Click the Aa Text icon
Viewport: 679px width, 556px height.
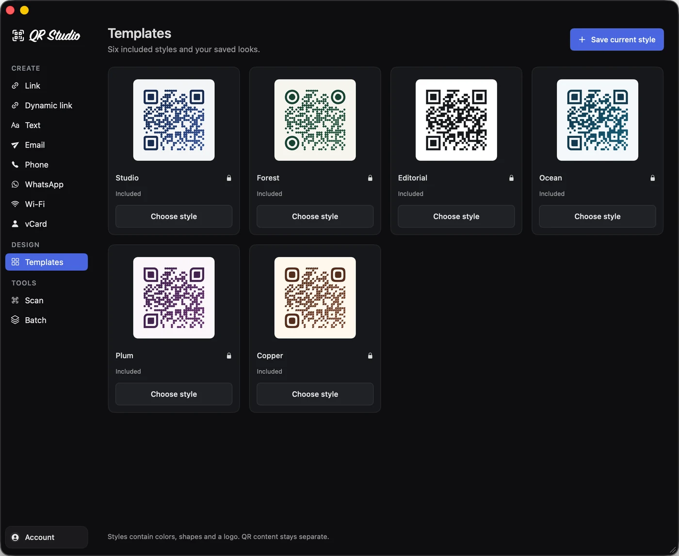pos(15,125)
